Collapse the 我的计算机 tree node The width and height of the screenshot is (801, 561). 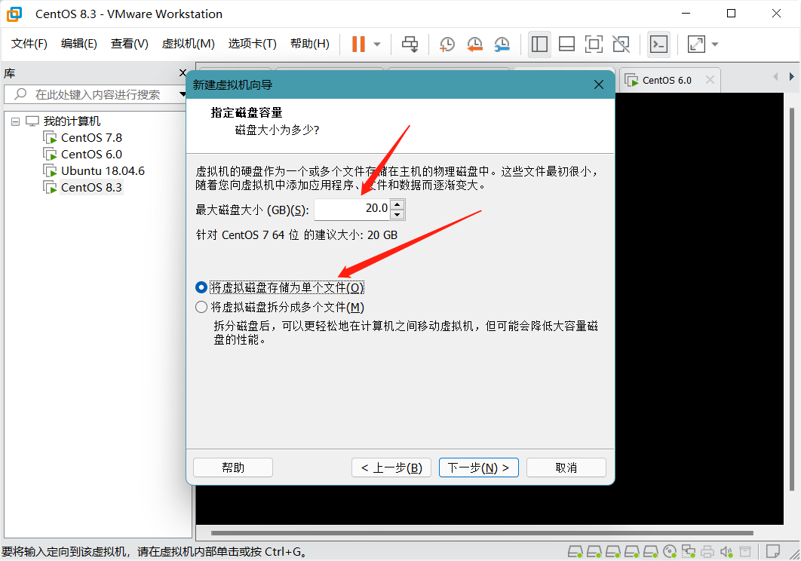point(15,121)
